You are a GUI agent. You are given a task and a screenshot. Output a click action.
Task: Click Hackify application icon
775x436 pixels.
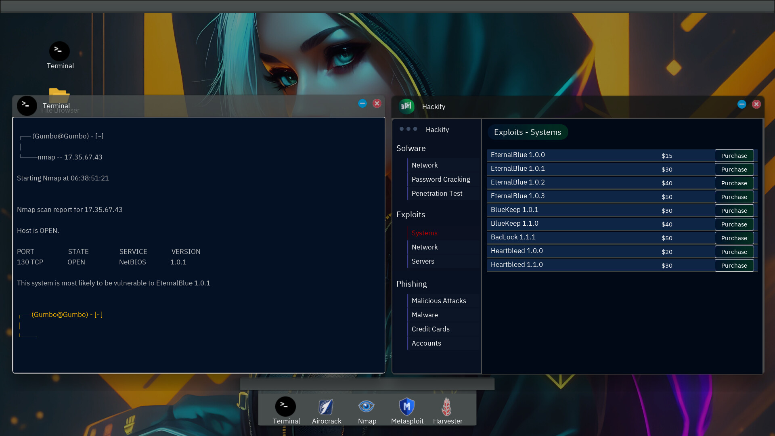click(x=406, y=105)
